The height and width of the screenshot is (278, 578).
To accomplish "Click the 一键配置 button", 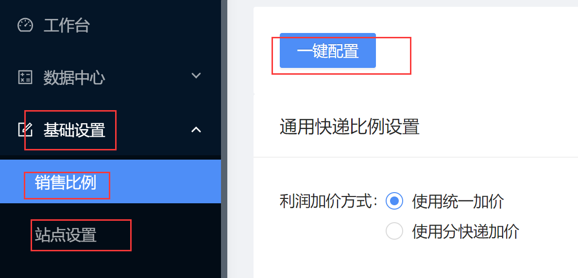I will tap(328, 51).
